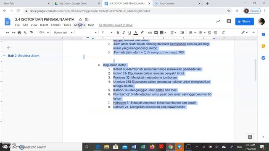Bookmark this page with star icon
Screen dimensions: 269x151
coord(229,11)
